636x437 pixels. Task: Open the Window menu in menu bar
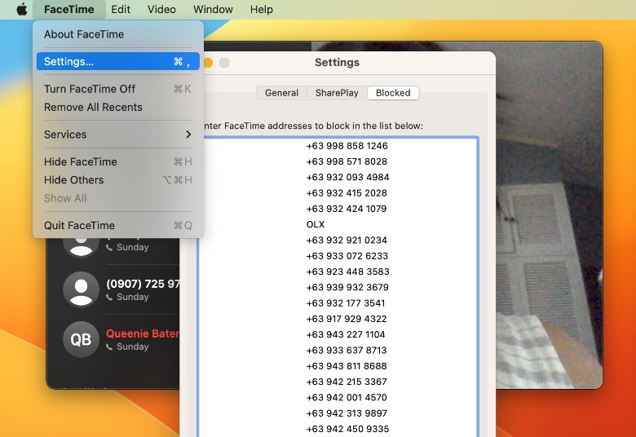coord(213,10)
